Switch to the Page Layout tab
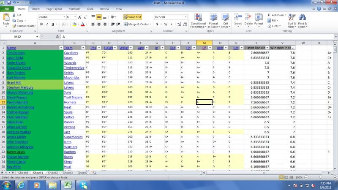Image resolution: width=338 pixels, height=190 pixels. coord(54,9)
